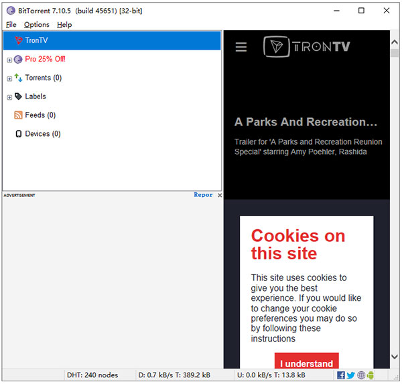Close the advertisement panel
Viewport: 402px width, 384px height.
pyautogui.click(x=220, y=195)
